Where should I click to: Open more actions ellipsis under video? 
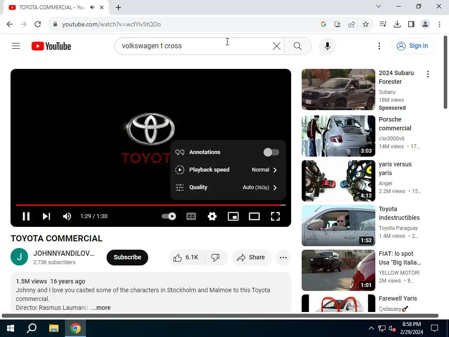(x=283, y=257)
